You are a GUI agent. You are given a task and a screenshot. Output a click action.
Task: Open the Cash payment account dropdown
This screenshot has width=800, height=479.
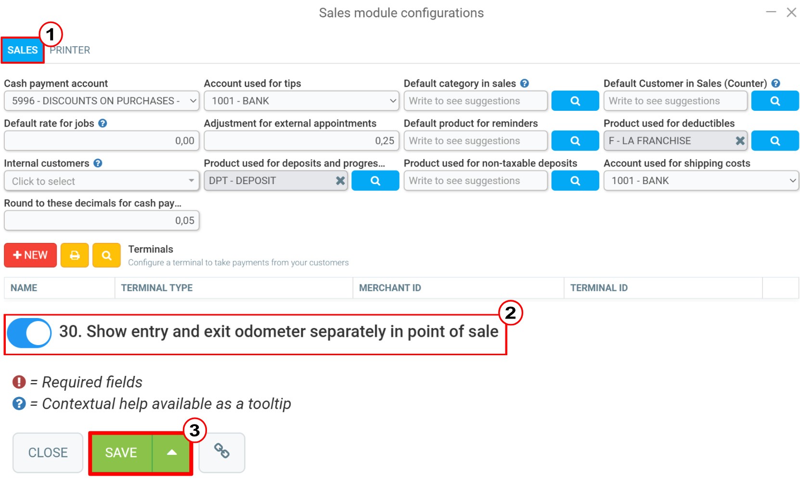pyautogui.click(x=102, y=101)
